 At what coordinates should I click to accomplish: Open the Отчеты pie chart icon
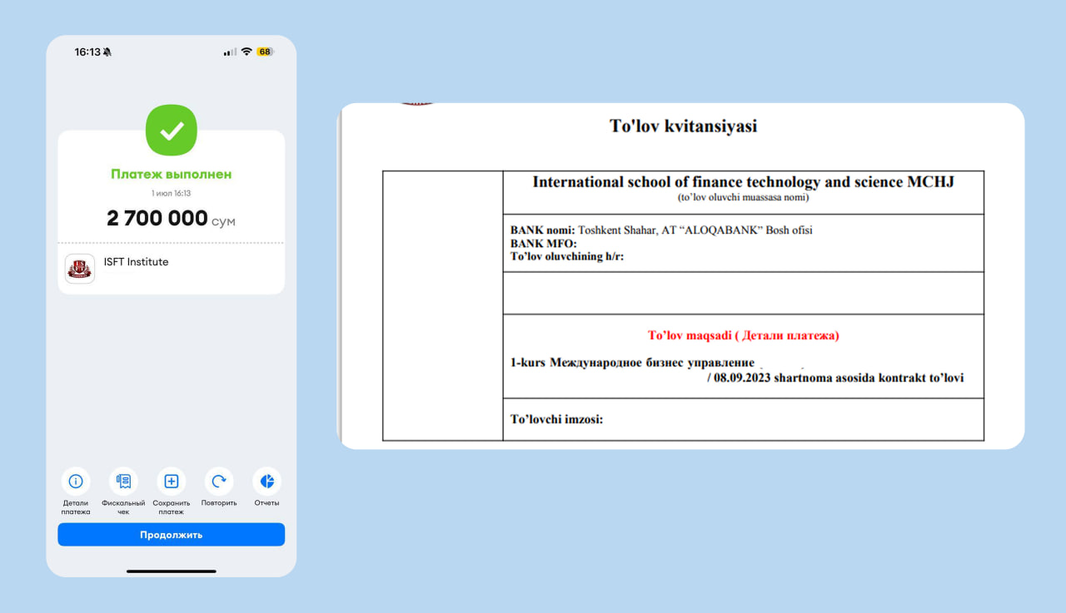[x=266, y=482]
